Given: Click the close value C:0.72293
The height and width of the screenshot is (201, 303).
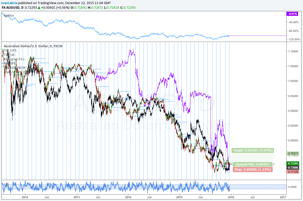Looking at the screenshot, I should coord(128,7).
